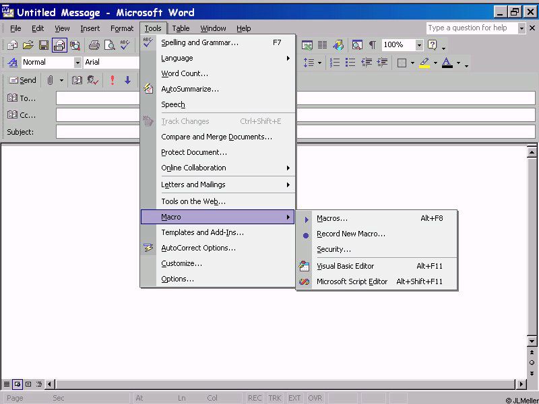Screen dimensions: 539x404
Task: Open the Visual Basic Editor from the submenu
Action: click(x=345, y=266)
